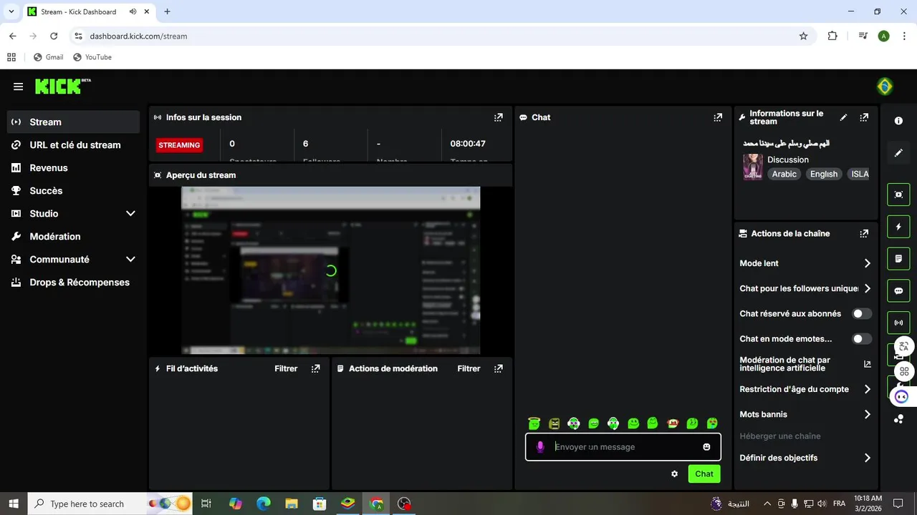The width and height of the screenshot is (917, 515).
Task: Open the AI chat moderation external link icon
Action: (867, 364)
